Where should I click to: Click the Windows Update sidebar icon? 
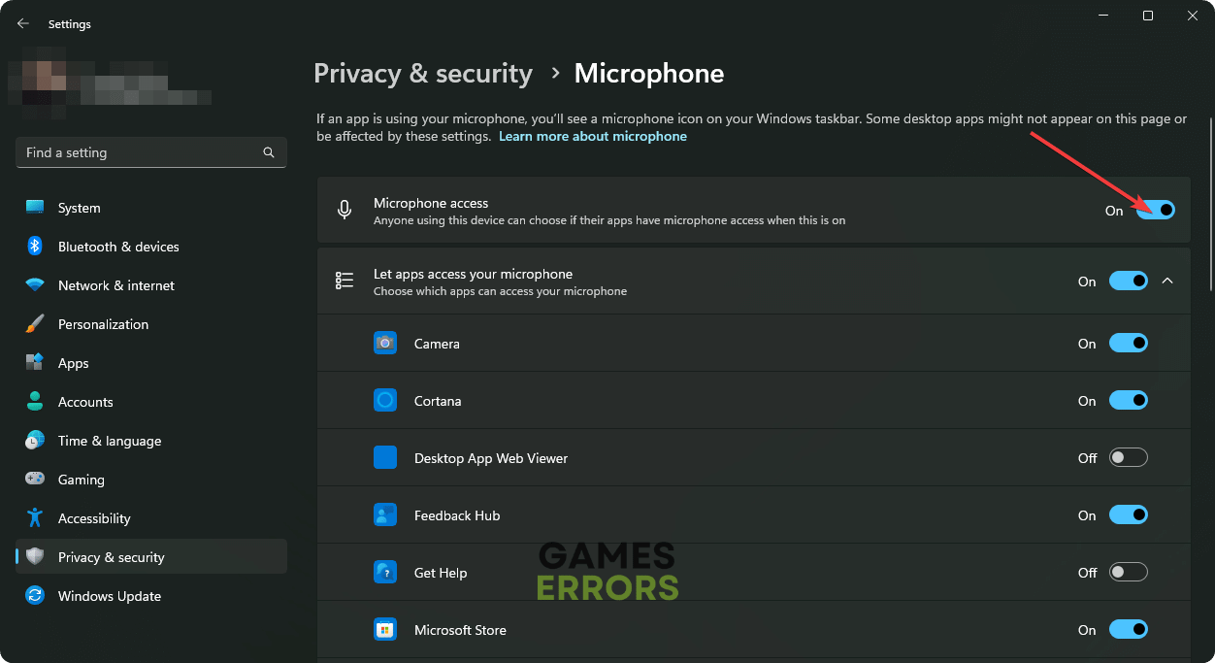[35, 596]
